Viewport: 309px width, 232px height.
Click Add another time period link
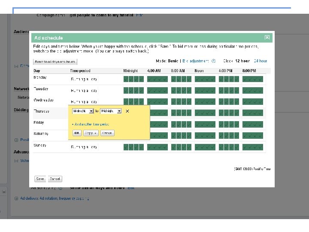(91, 124)
